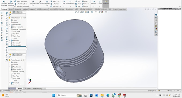
Task: Select the Rib feature tool
Action: [77, 1]
